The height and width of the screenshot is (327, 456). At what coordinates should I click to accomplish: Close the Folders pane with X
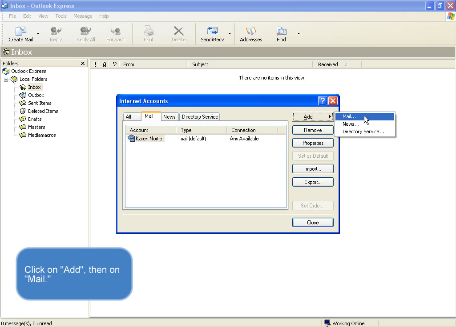point(82,64)
